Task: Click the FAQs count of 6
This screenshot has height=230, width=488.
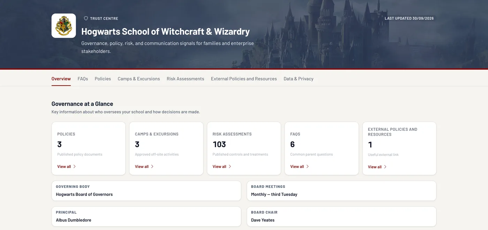Action: [292, 144]
